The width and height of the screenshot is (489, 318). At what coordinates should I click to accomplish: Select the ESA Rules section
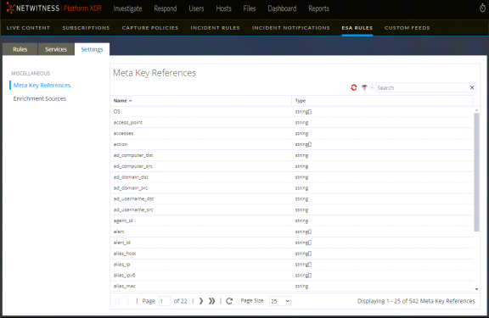(357, 28)
